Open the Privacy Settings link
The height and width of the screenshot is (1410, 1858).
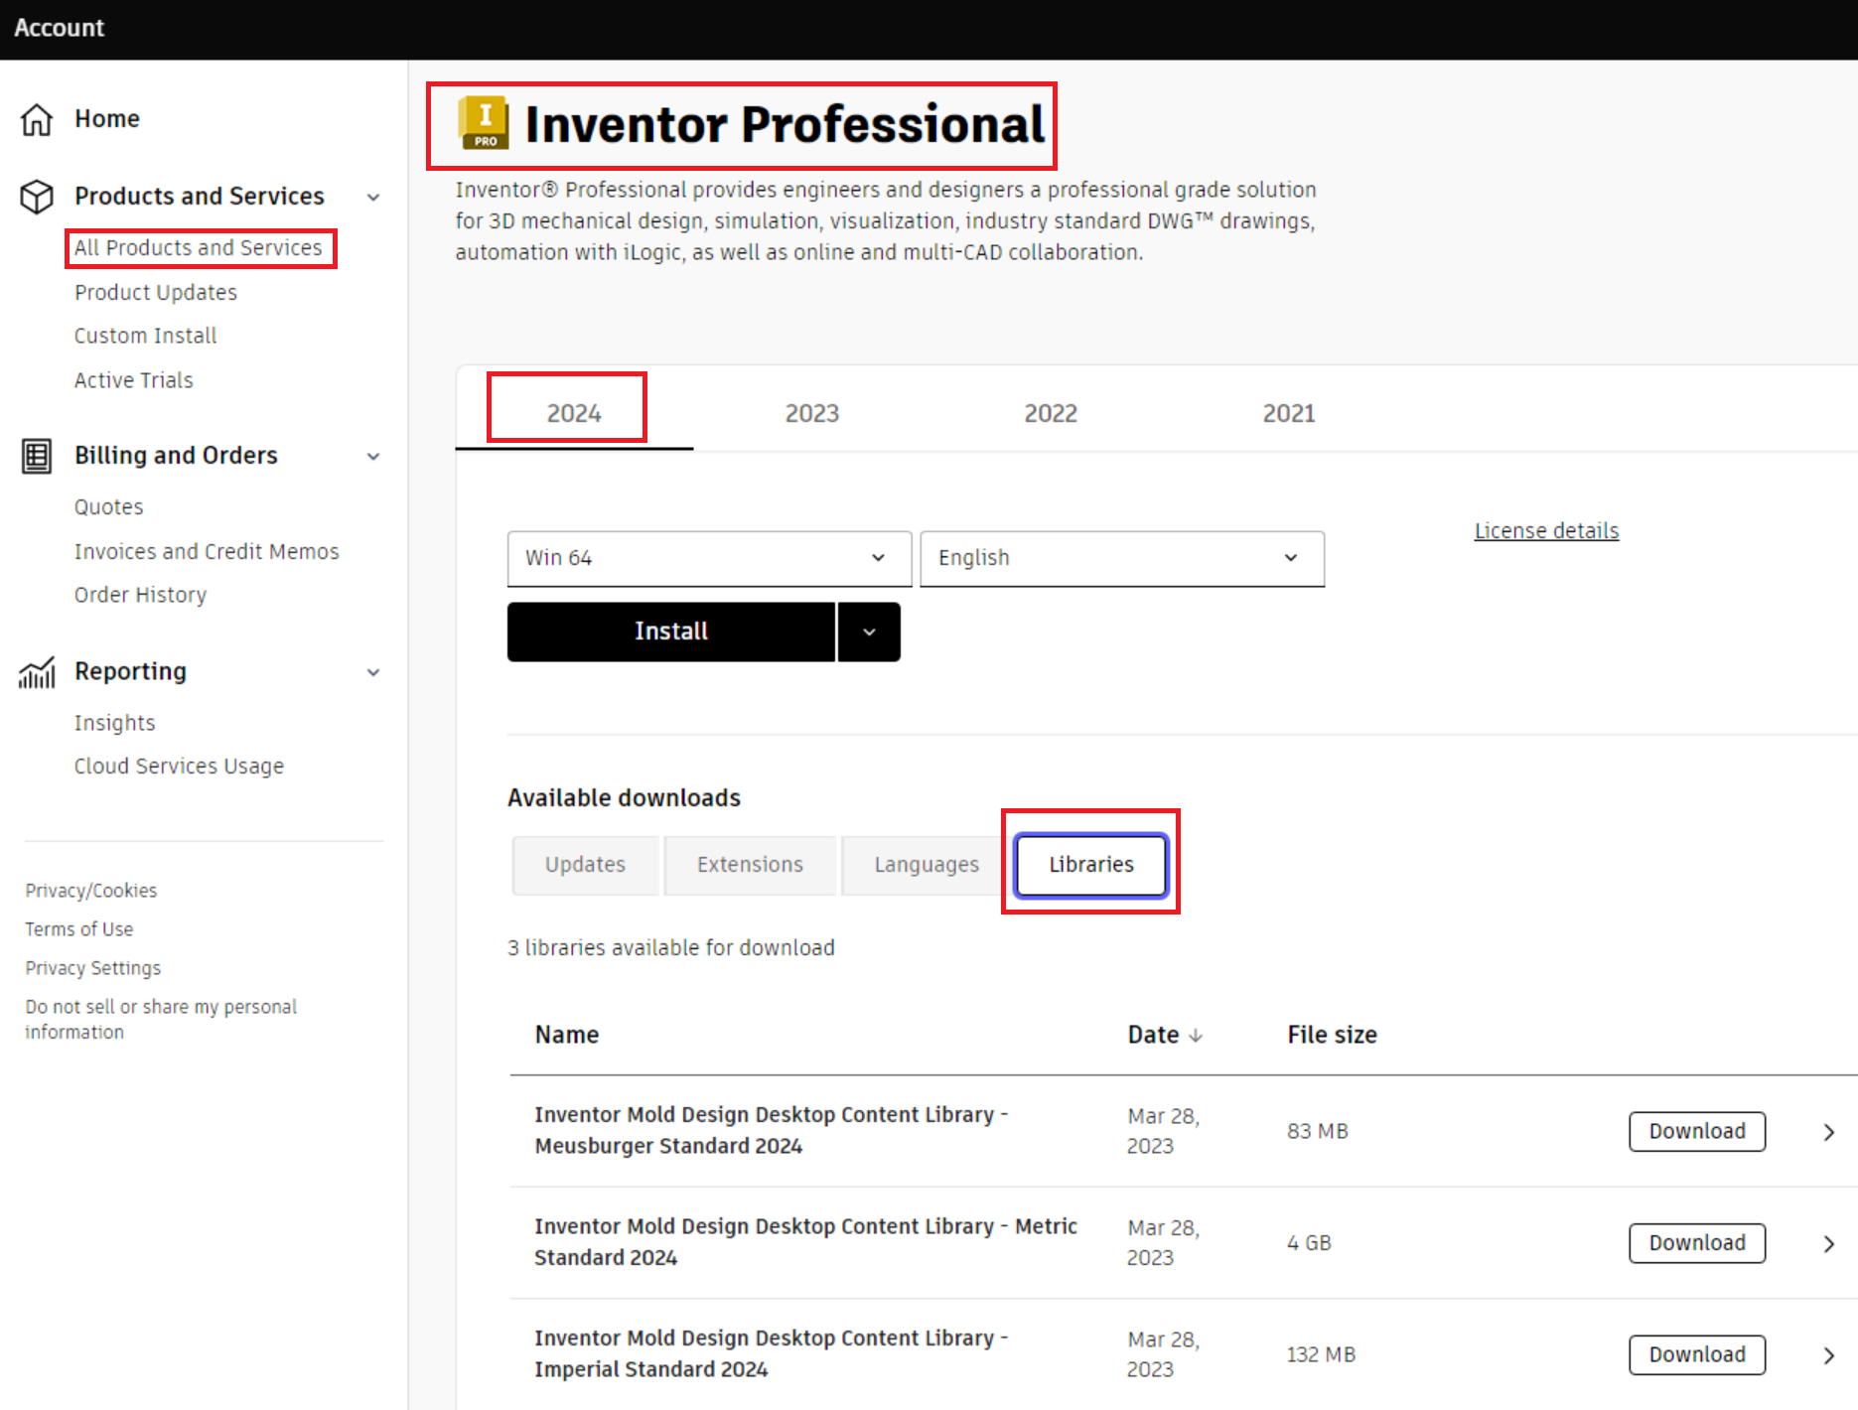click(x=93, y=968)
